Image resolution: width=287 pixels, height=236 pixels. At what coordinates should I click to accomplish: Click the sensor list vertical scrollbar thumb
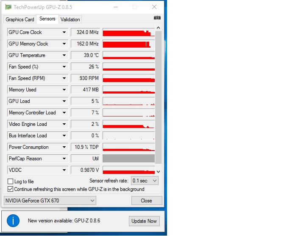[158, 97]
